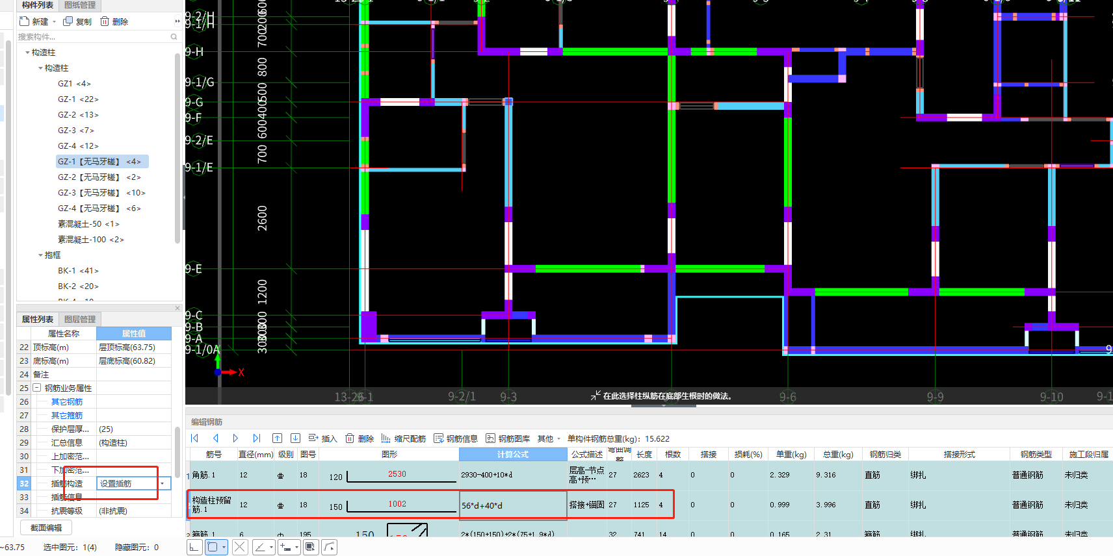1113x556 pixels.
Task: Select BK-2 <20> component
Action: pos(78,286)
